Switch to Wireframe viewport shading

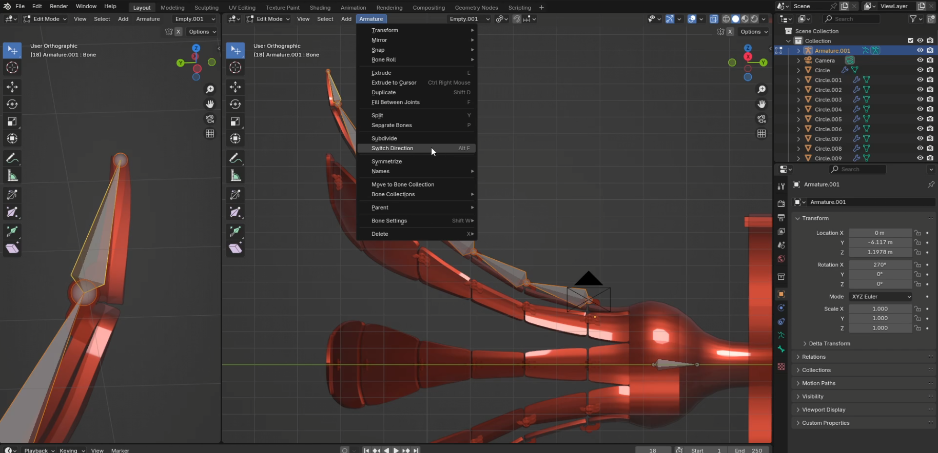click(726, 19)
